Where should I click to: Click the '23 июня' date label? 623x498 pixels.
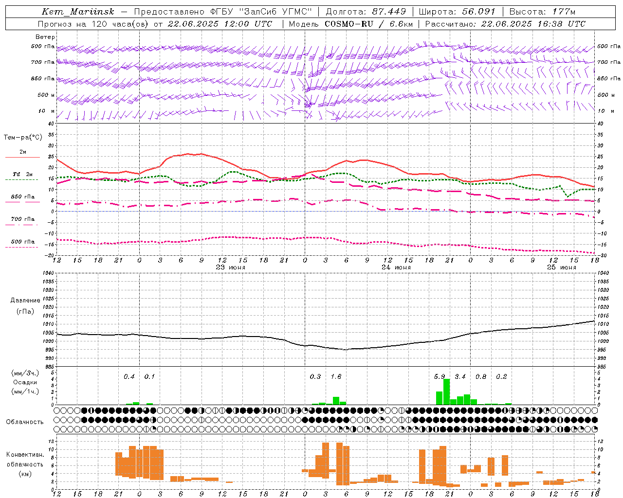click(x=231, y=267)
